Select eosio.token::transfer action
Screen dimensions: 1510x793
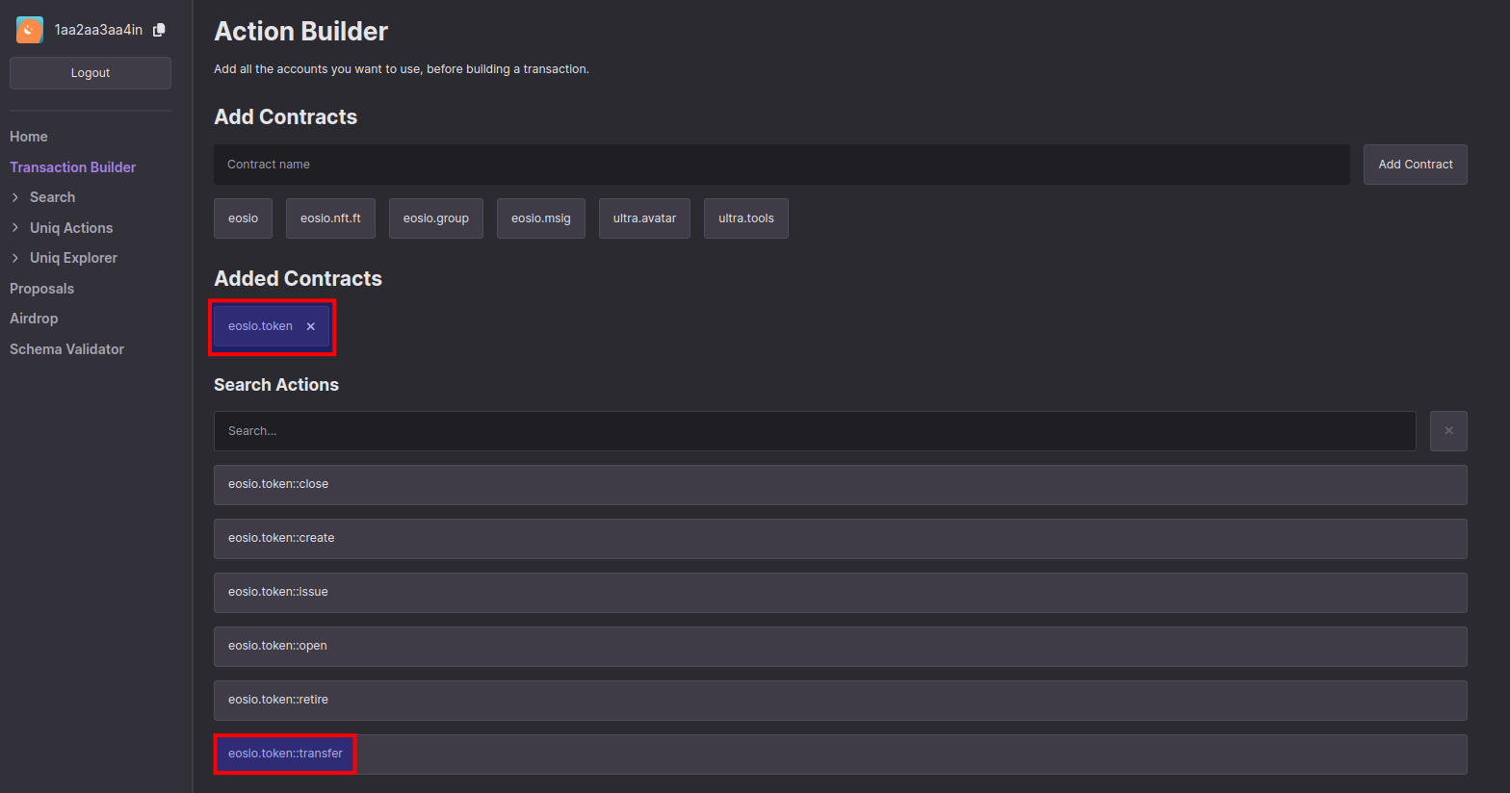click(840, 755)
